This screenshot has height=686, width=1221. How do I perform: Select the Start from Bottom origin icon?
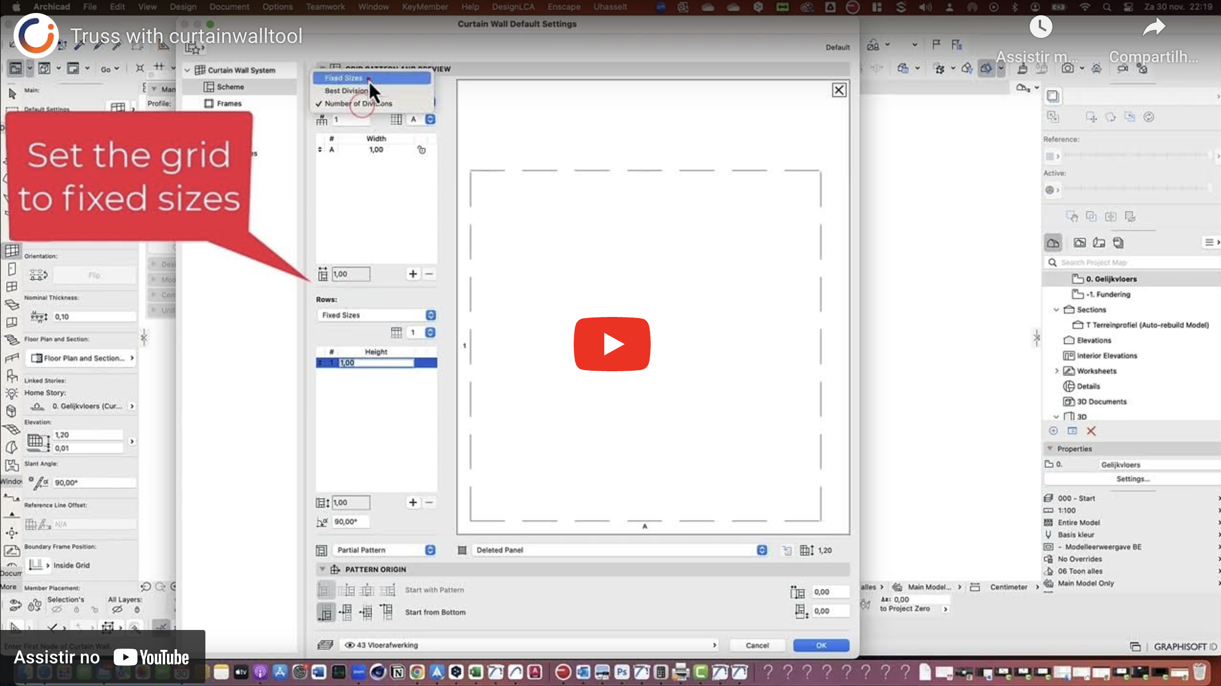[x=326, y=612]
